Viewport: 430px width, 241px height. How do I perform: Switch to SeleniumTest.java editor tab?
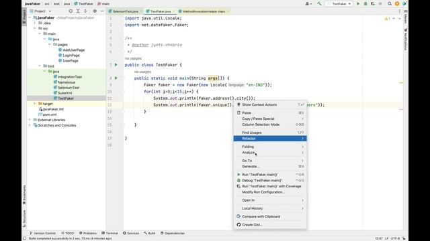pos(126,11)
